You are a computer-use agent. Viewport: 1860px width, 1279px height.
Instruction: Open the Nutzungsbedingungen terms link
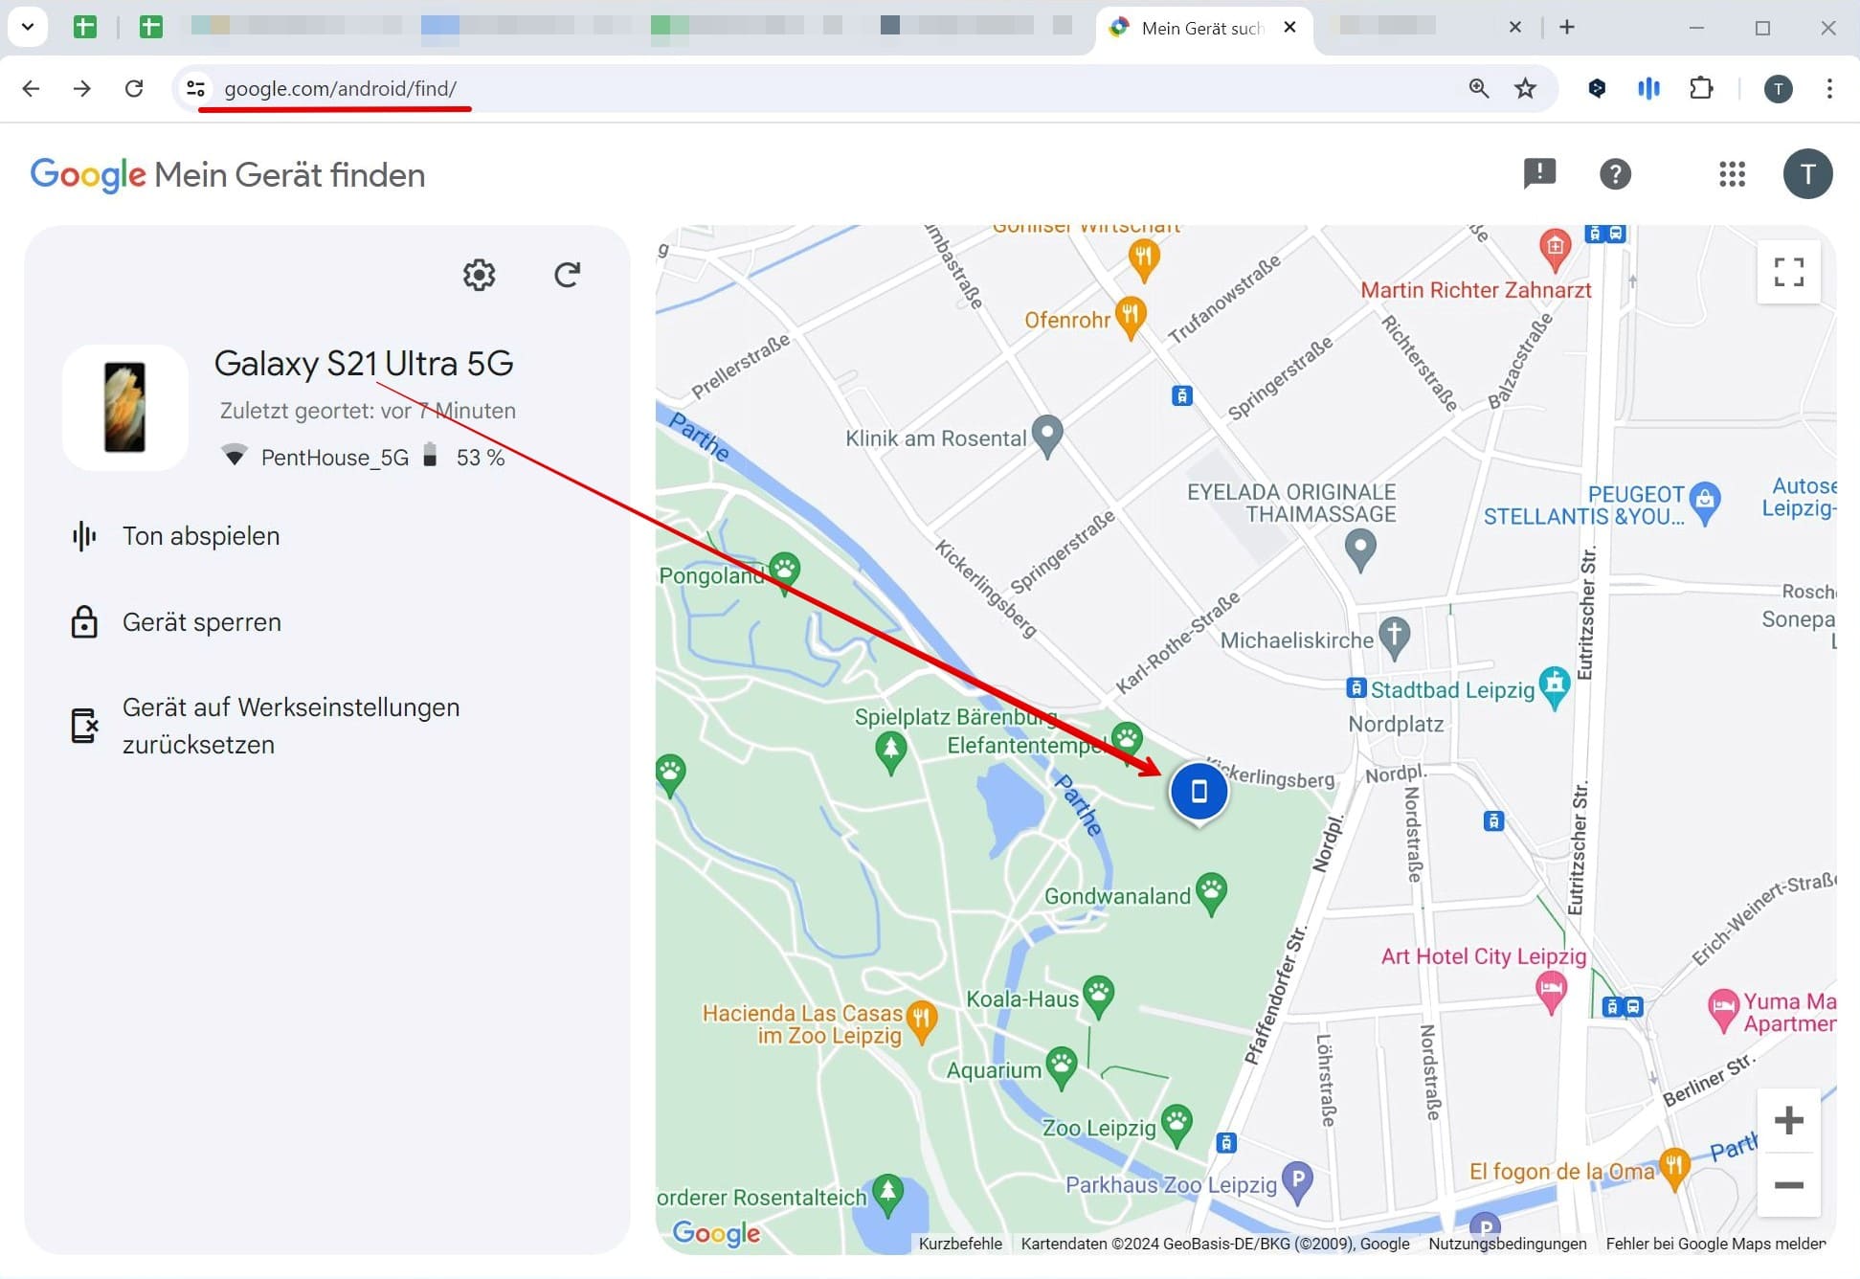point(1508,1244)
